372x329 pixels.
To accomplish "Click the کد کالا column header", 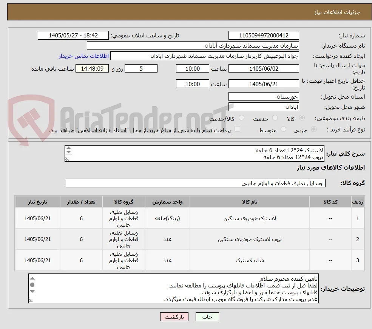I will tap(330, 202).
